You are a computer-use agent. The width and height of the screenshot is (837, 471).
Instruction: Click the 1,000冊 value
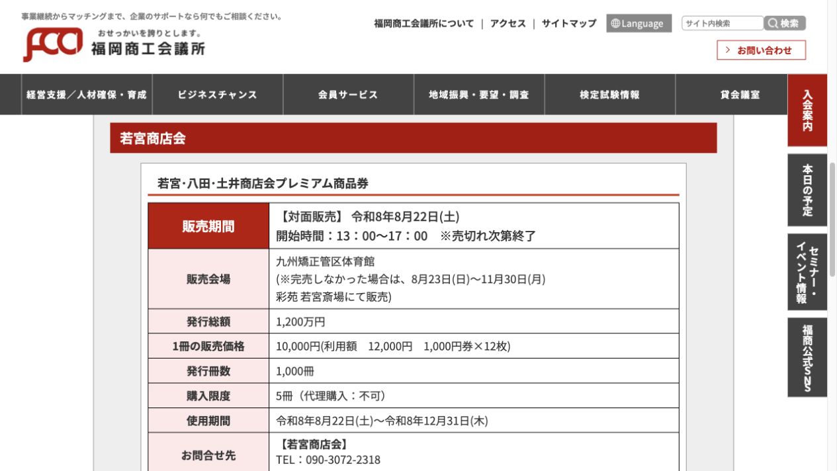pyautogui.click(x=295, y=371)
